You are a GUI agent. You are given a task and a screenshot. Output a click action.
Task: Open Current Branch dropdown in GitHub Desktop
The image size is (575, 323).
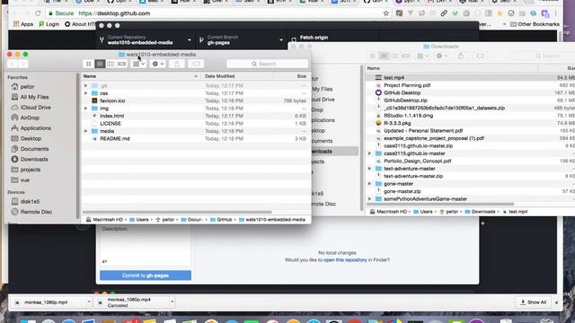[242, 39]
